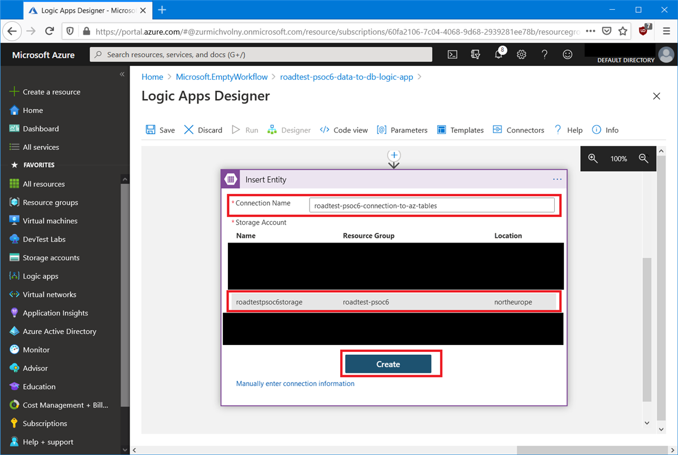Zoom out on the designer canvas

(643, 159)
